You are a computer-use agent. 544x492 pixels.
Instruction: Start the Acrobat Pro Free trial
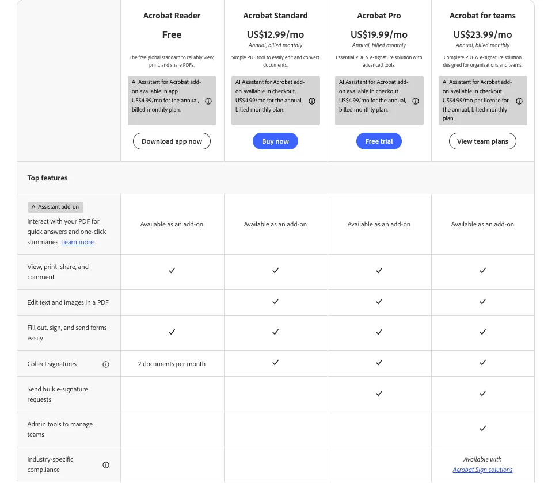click(x=379, y=141)
